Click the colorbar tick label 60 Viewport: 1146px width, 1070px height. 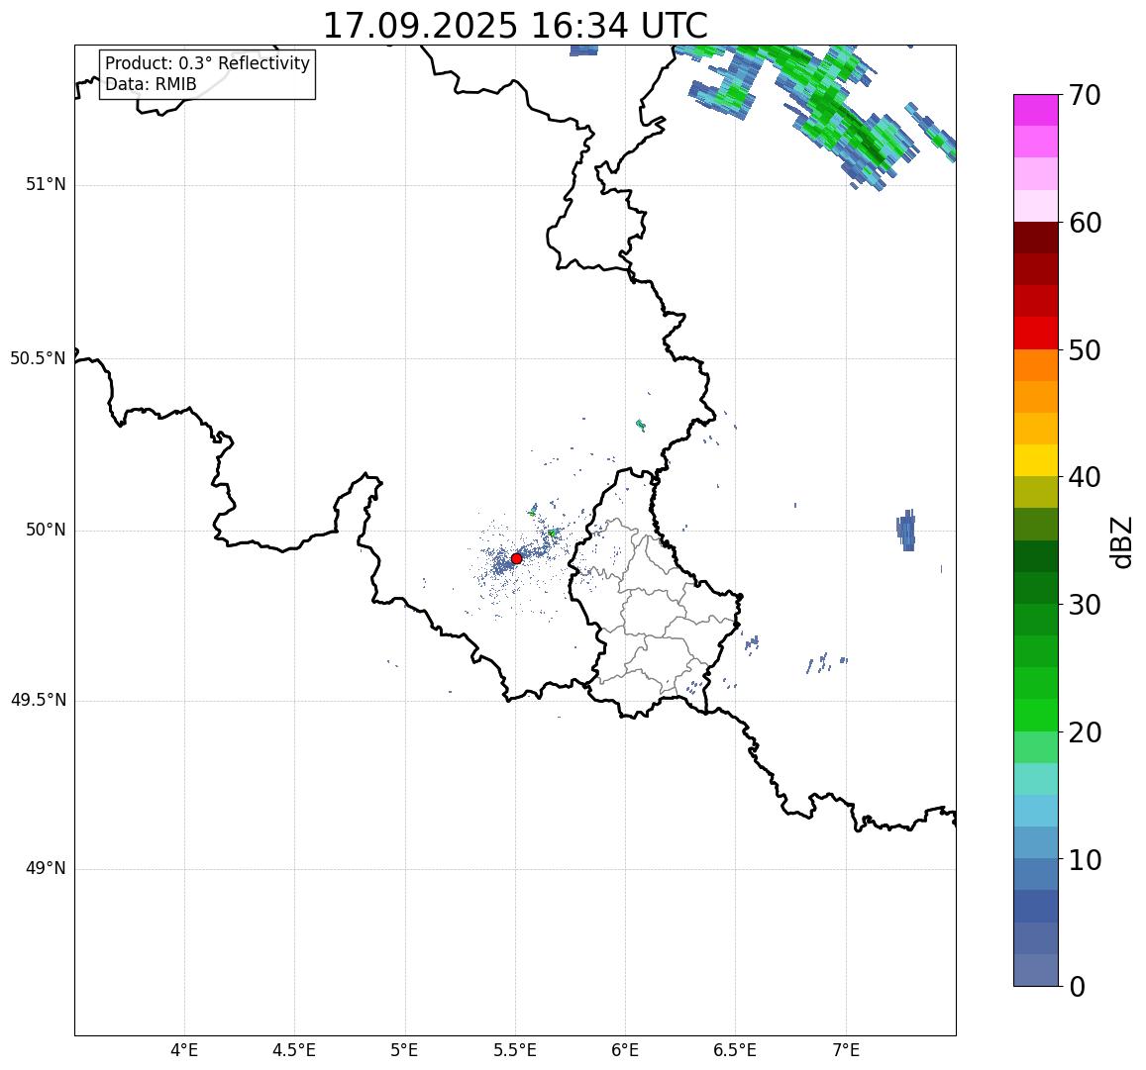click(x=1085, y=223)
